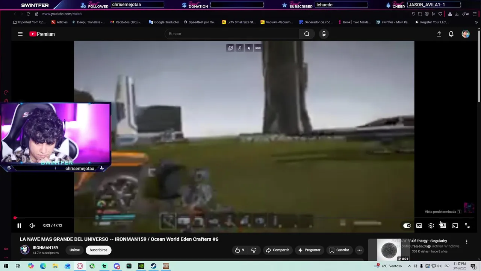481x271 pixels.
Task: Open more actions three-dot menu
Action: (x=359, y=250)
